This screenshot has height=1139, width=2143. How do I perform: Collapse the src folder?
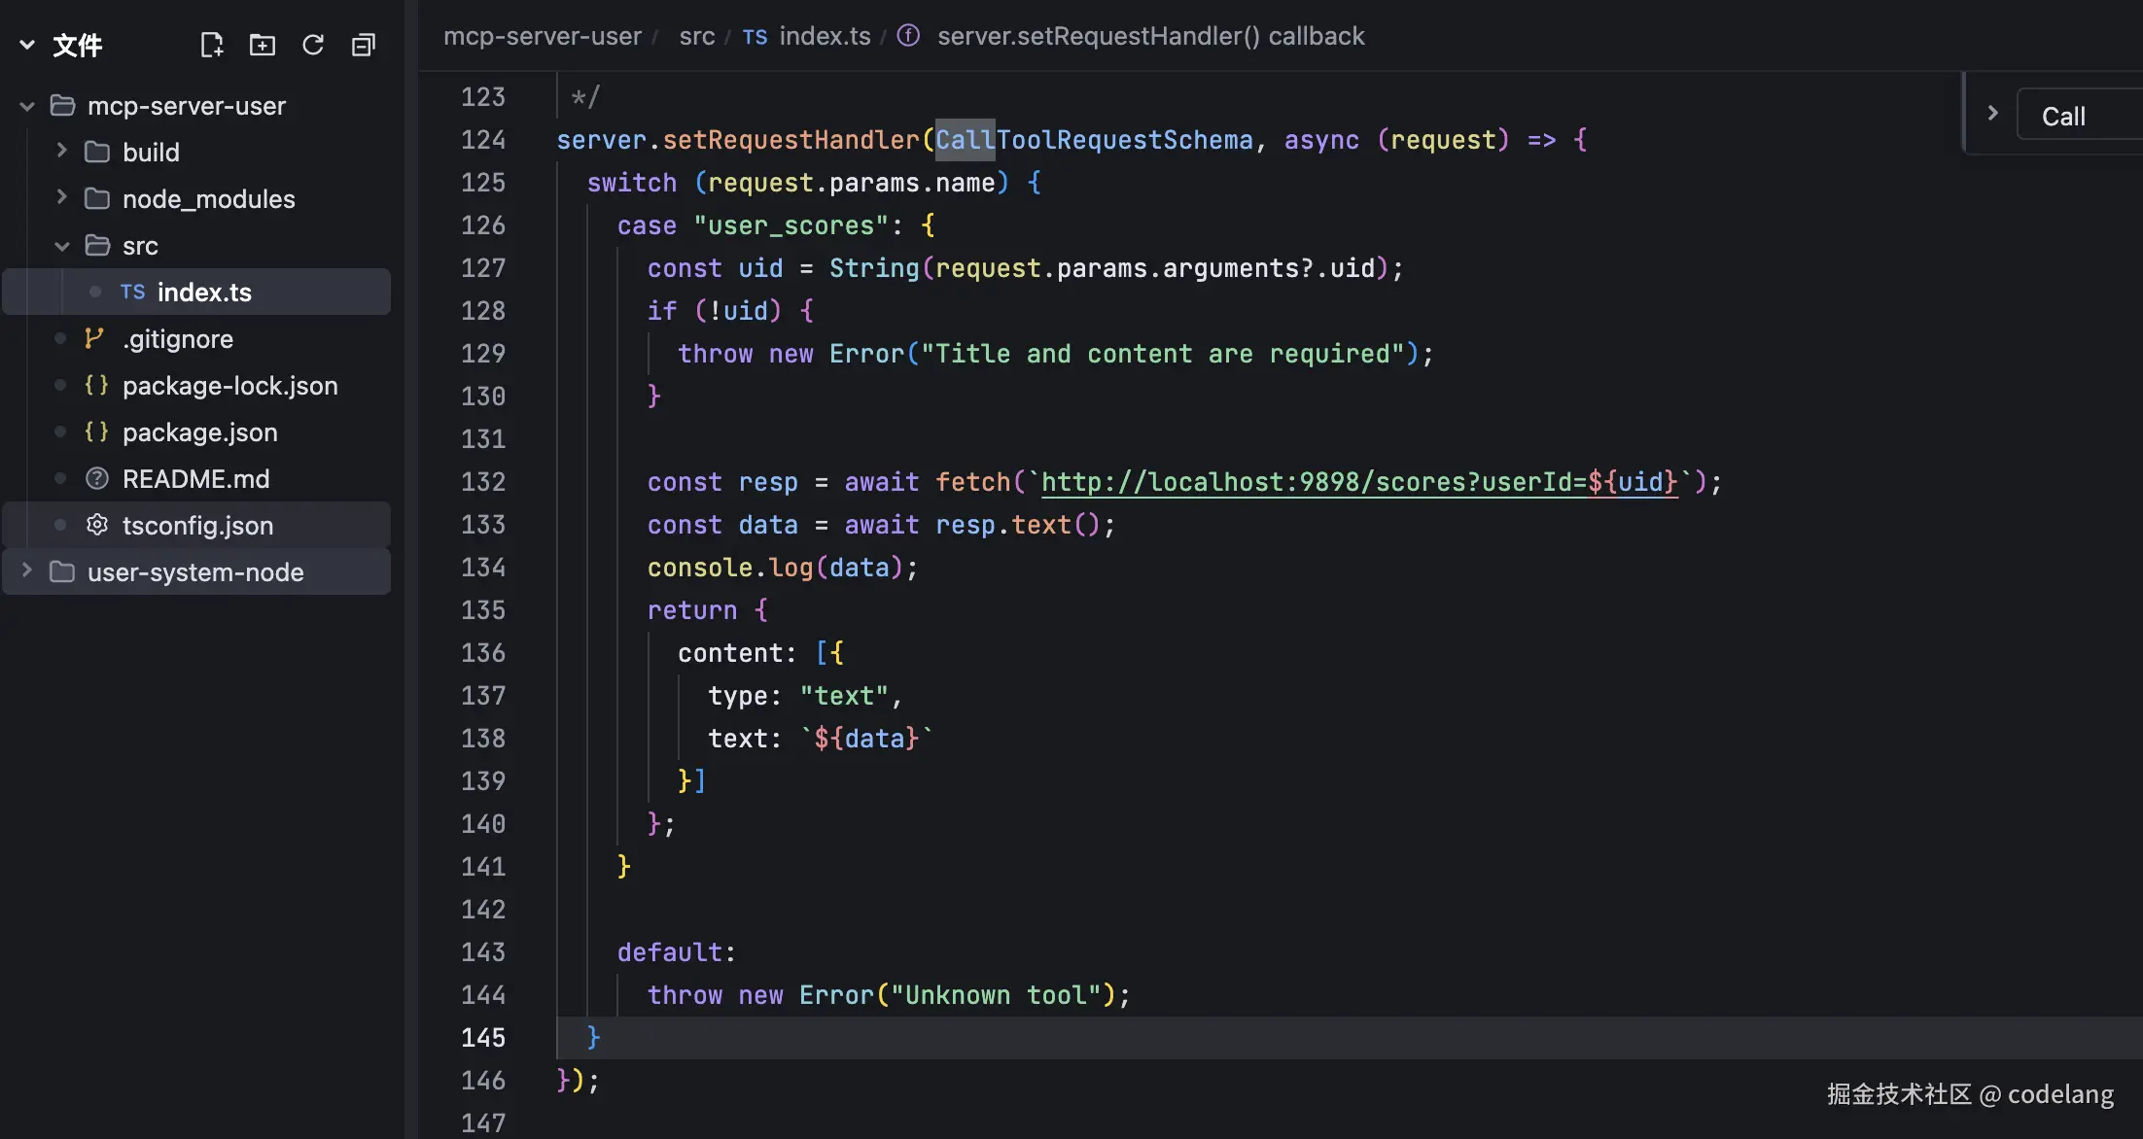[61, 246]
